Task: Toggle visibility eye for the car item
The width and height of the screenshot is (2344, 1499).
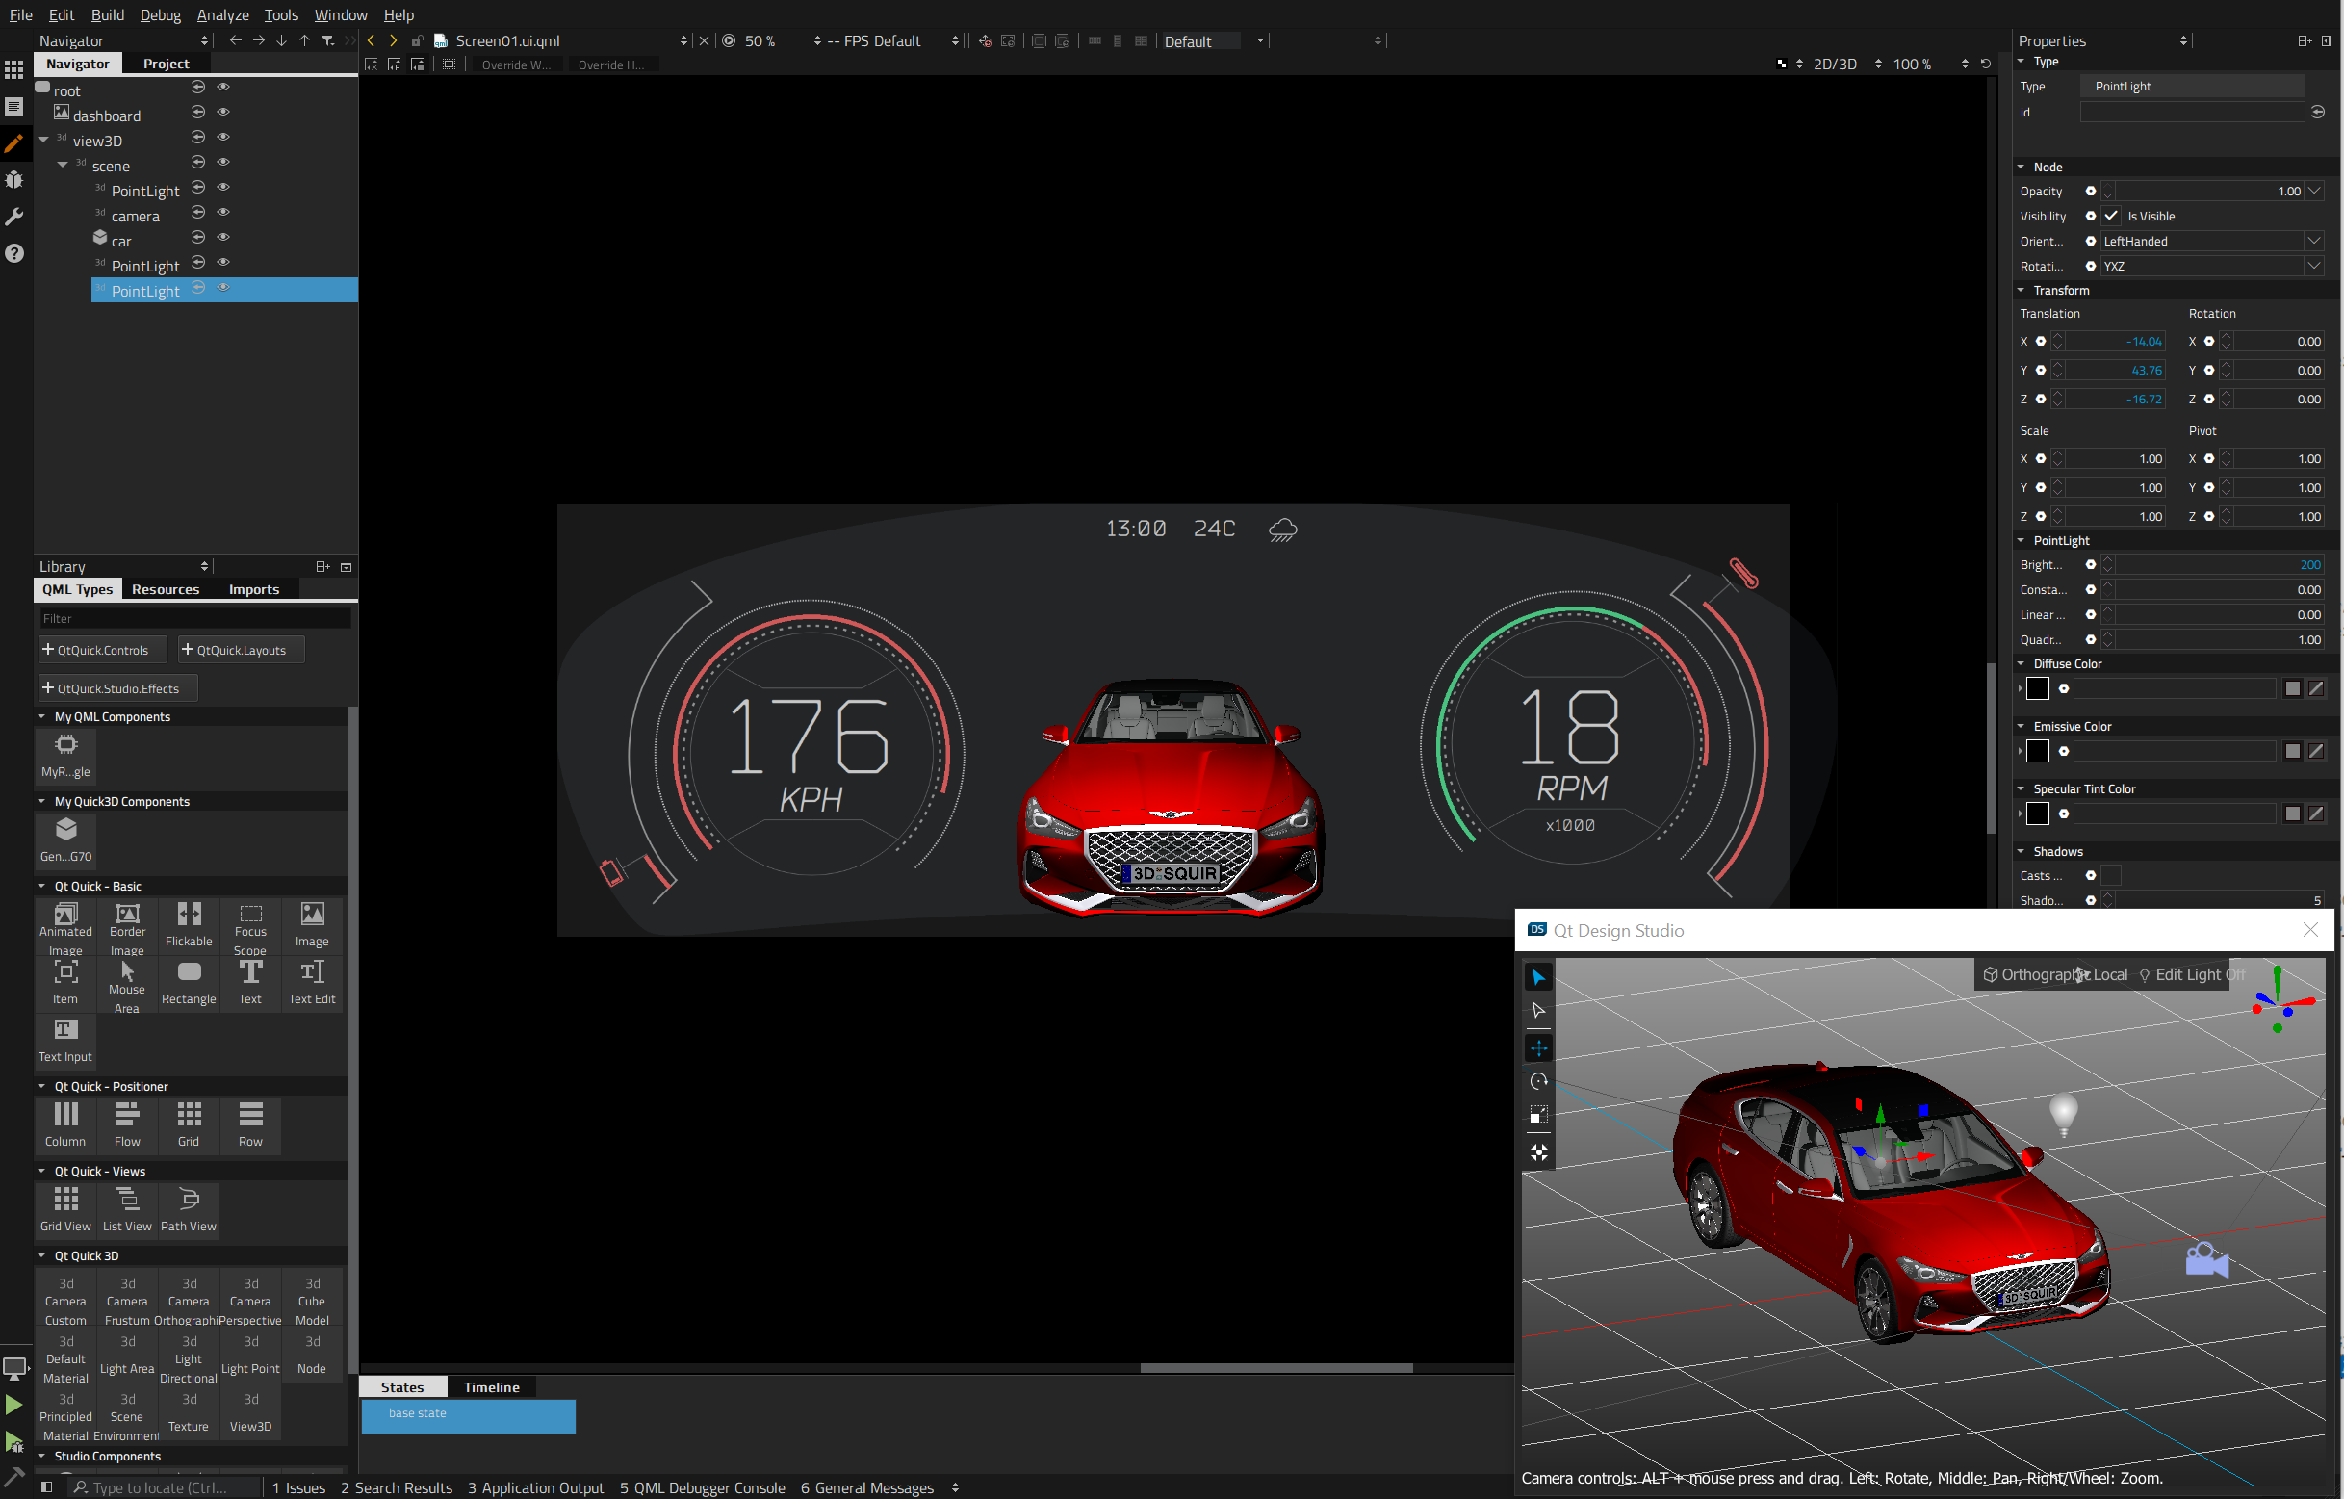Action: pos(223,237)
